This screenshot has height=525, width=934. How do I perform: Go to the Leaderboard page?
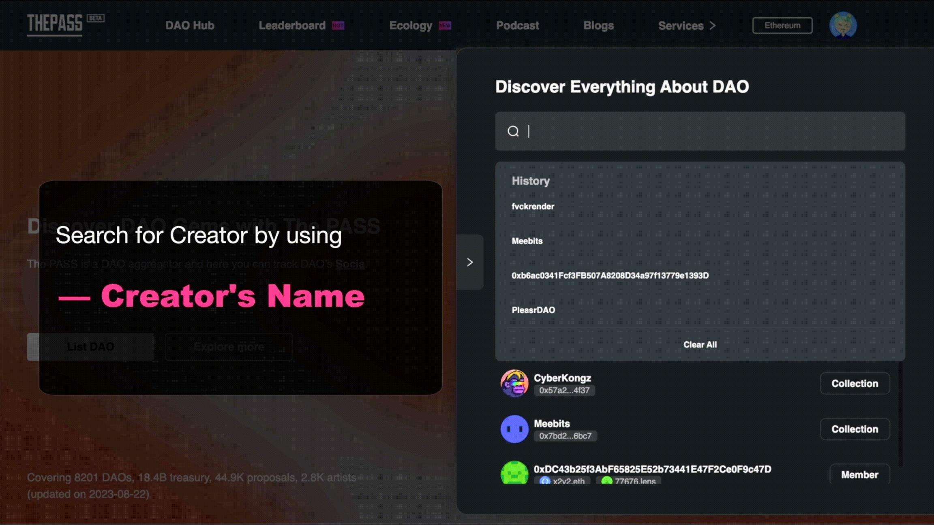click(x=292, y=26)
